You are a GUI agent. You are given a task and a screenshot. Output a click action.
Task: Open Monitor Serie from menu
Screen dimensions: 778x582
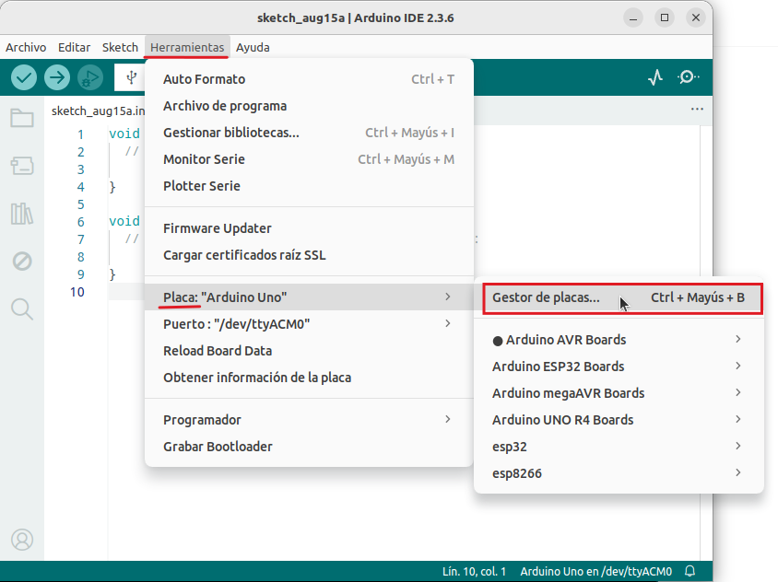[x=309, y=159]
